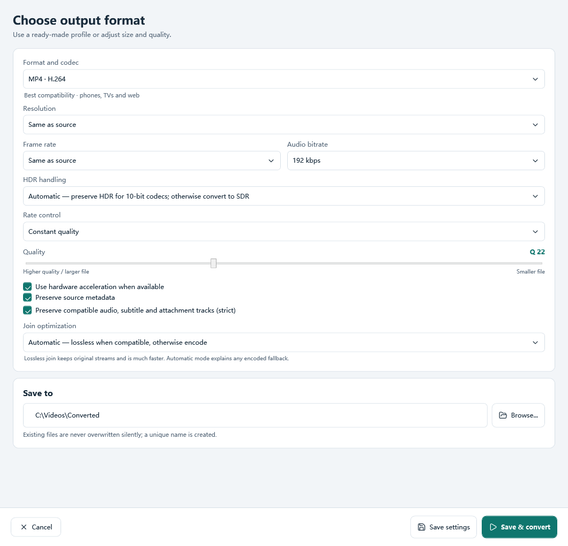The image size is (568, 546).
Task: Change the Audio bitrate selection
Action: coord(416,161)
